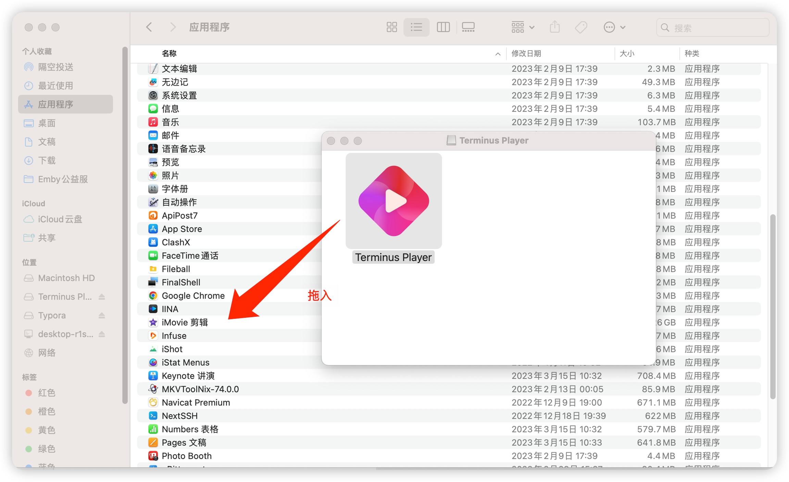Sort by size (大小) column header
This screenshot has height=482, width=789.
pyautogui.click(x=627, y=54)
